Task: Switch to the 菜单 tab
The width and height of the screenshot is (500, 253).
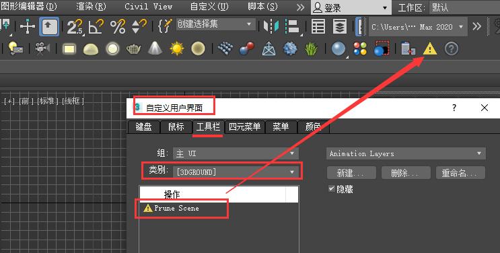Action: [x=281, y=127]
